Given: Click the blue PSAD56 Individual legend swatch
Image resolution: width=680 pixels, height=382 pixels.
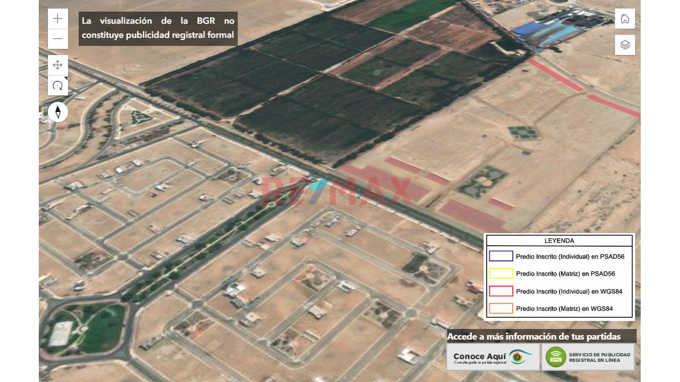Looking at the screenshot, I should pos(501,256).
